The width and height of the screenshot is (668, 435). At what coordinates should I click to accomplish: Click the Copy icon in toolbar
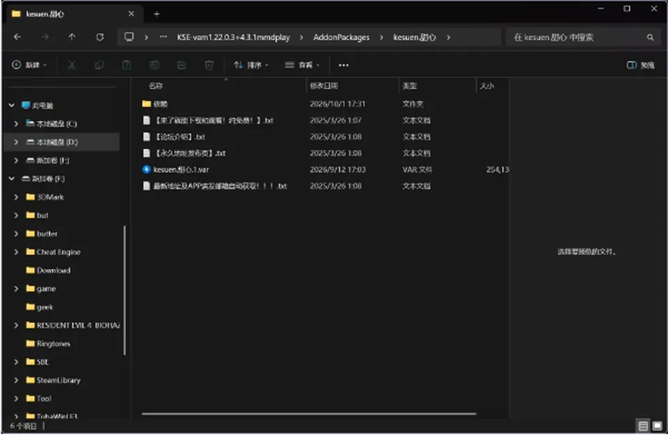tap(99, 65)
